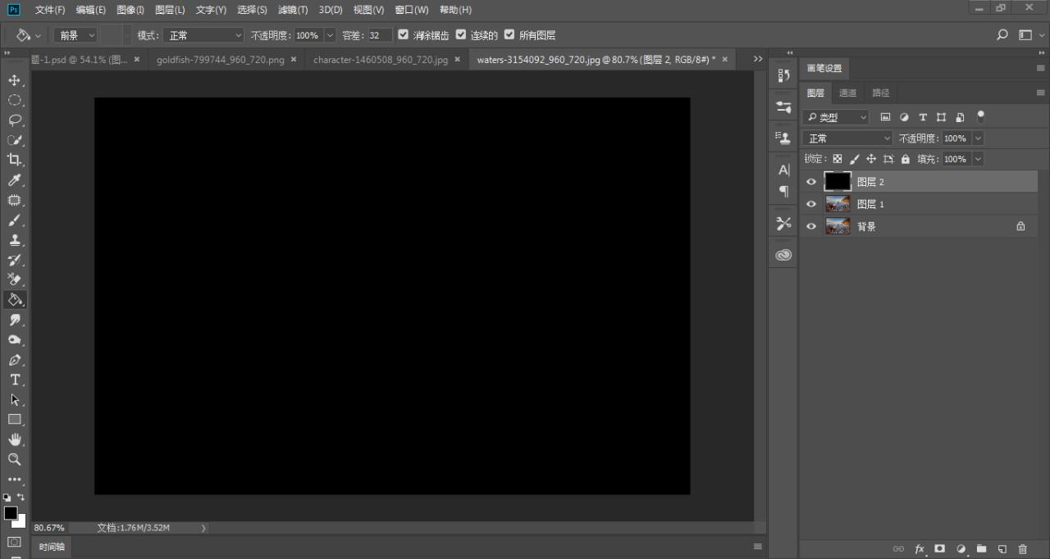
Task: Open the 填充 fill dropdown arrow
Action: pos(978,159)
